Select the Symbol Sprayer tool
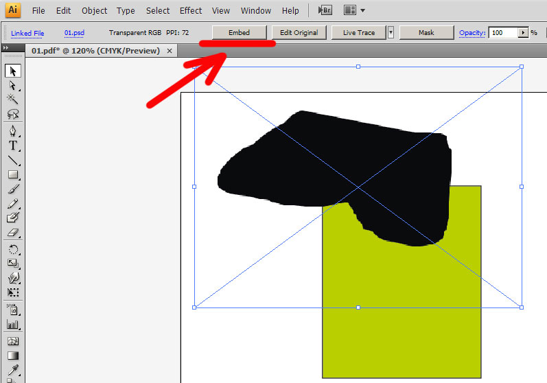The height and width of the screenshot is (383, 547). (x=13, y=310)
